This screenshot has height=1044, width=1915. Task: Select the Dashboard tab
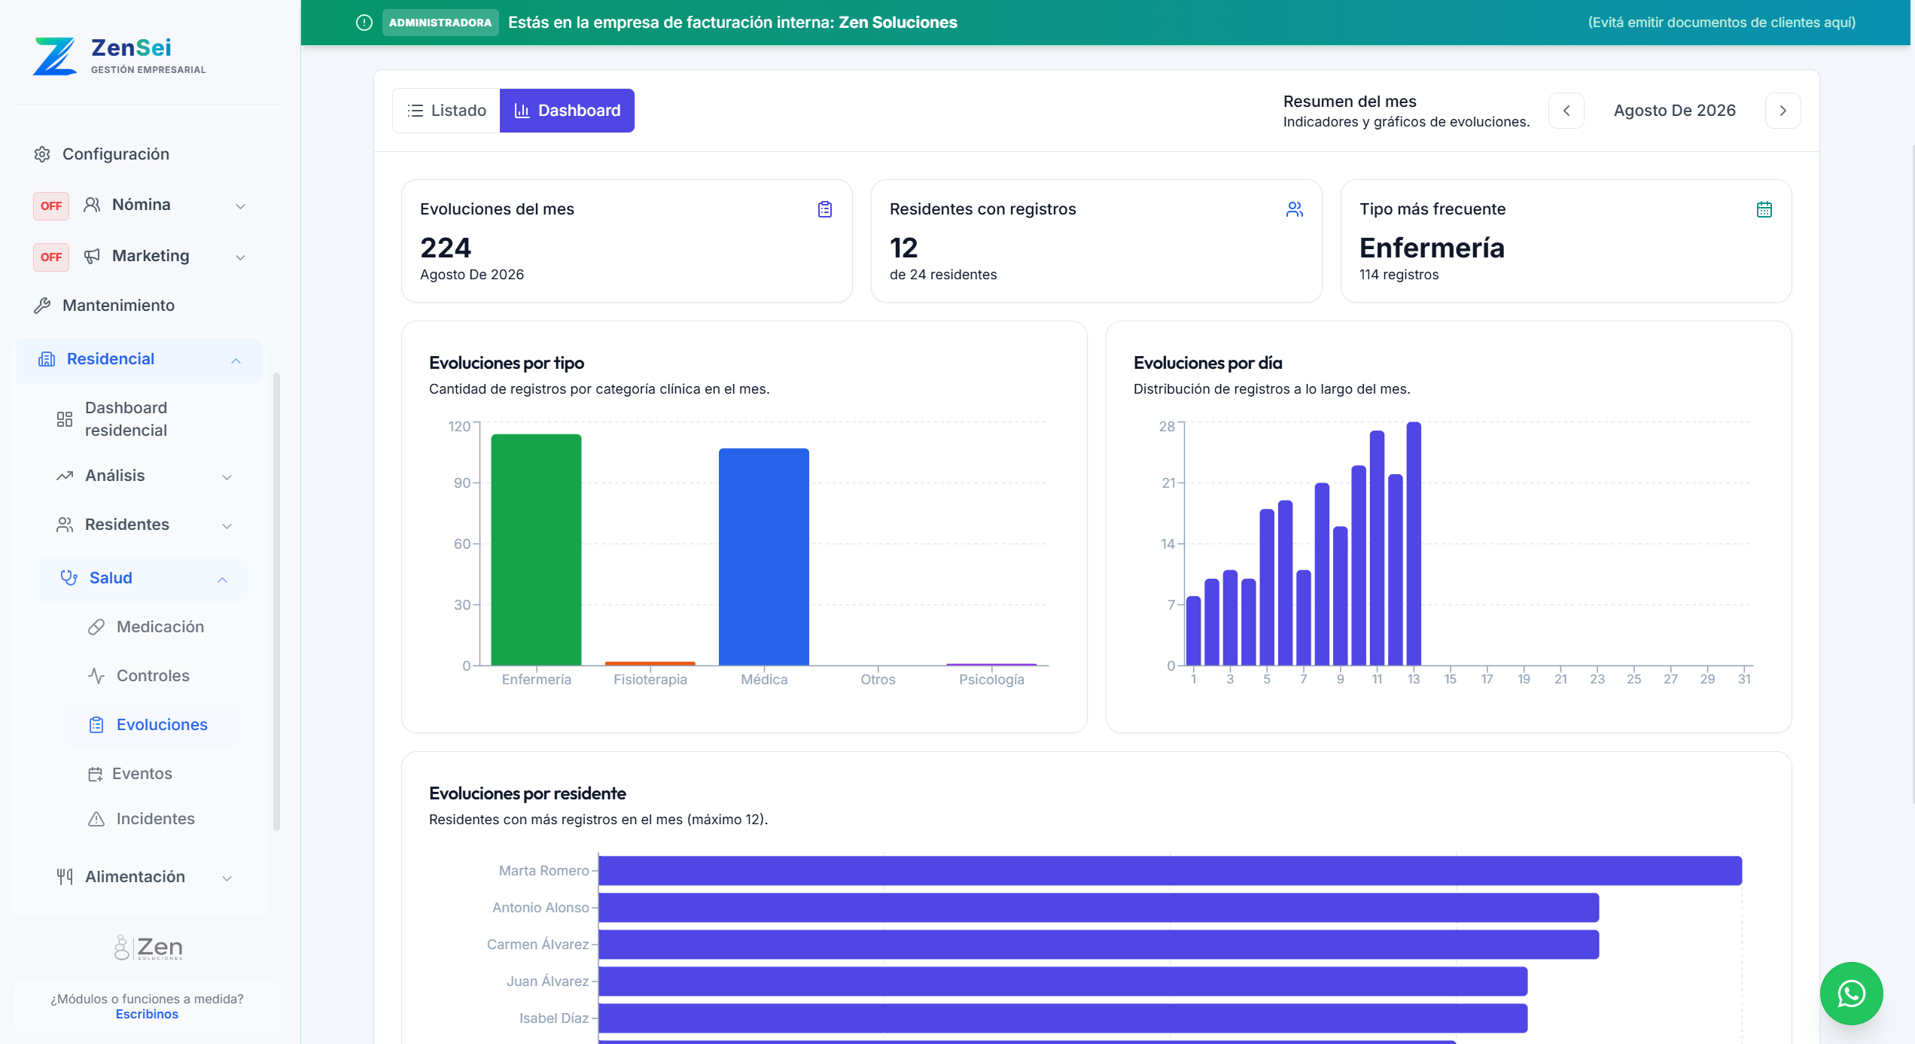(567, 111)
